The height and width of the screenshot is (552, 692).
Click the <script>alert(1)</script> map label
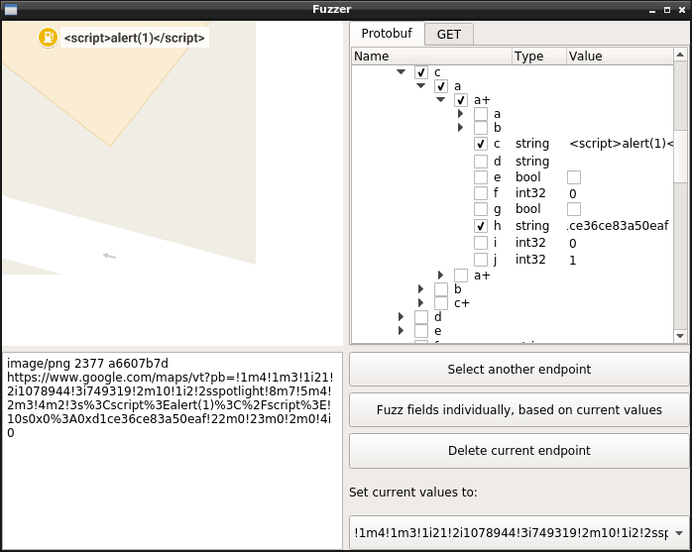(134, 38)
